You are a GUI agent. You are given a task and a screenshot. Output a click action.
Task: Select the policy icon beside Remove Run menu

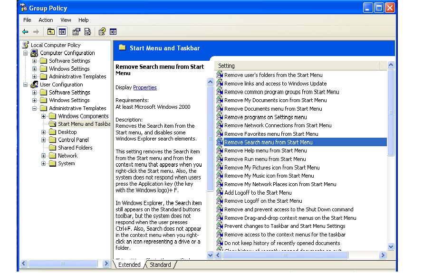click(x=220, y=159)
